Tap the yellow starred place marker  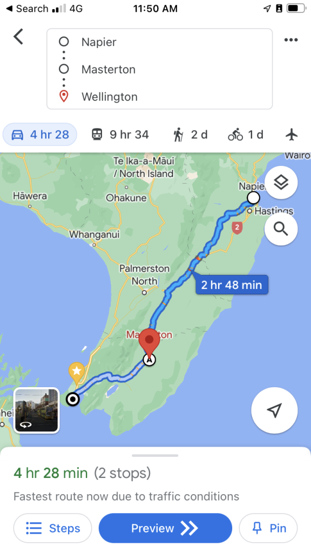point(77,373)
